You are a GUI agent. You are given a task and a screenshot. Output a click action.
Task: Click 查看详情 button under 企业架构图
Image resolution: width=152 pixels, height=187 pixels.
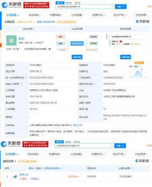(77, 57)
